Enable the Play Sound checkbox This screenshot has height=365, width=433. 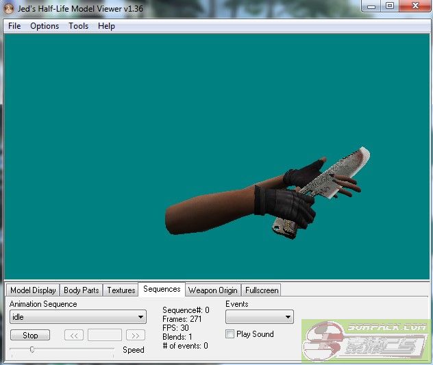pyautogui.click(x=230, y=334)
